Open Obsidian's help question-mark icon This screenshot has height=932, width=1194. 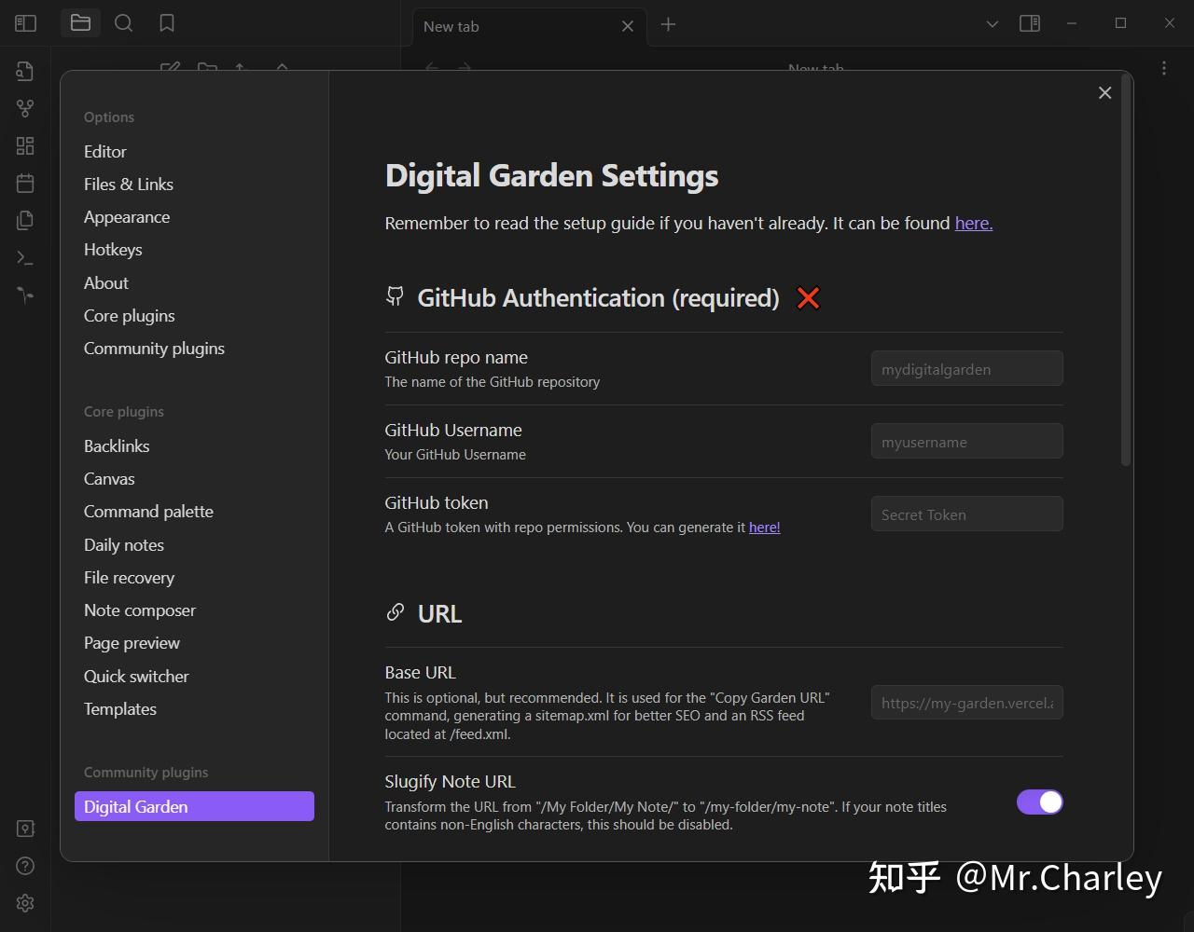tap(25, 866)
